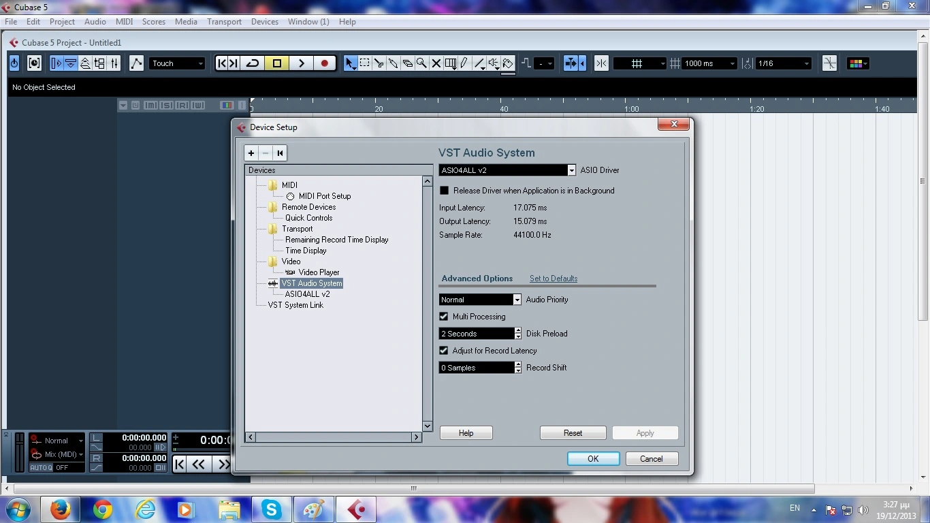Viewport: 930px width, 523px height.
Task: Select ASIO4ALL v2 in Devices tree
Action: tap(308, 294)
